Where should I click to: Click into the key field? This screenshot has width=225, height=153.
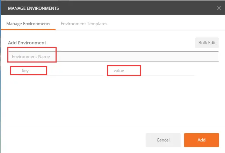[x=52, y=71]
